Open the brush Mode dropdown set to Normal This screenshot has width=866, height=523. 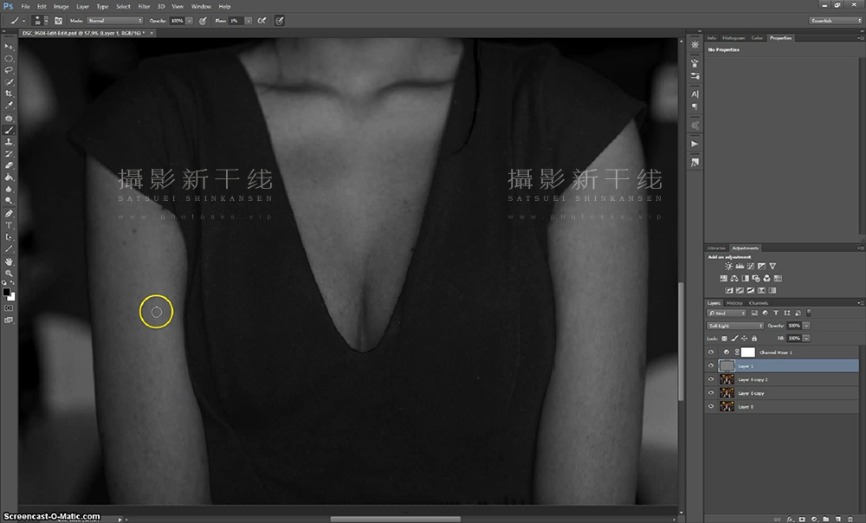click(115, 21)
